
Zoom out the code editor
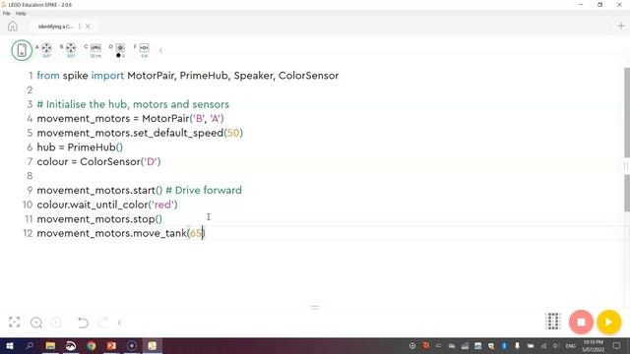click(x=36, y=323)
